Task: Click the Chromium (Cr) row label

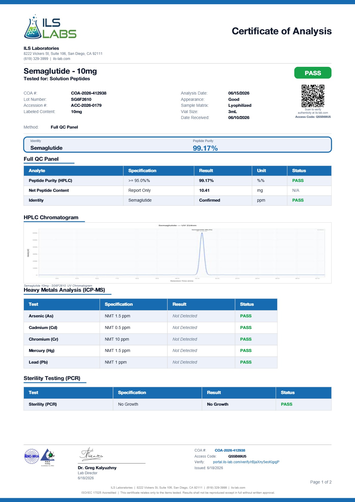Action: pos(44,339)
